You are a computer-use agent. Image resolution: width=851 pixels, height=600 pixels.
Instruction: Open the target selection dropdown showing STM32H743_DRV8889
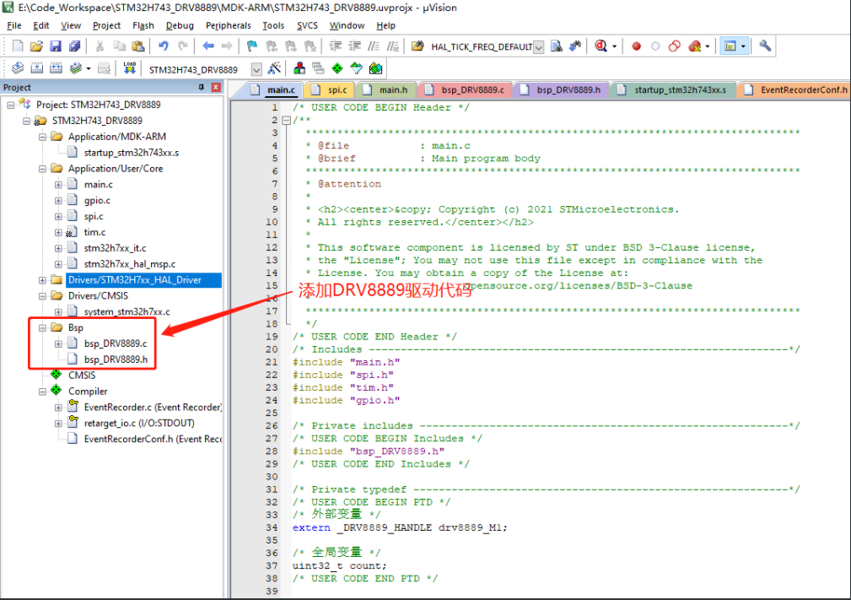[256, 68]
